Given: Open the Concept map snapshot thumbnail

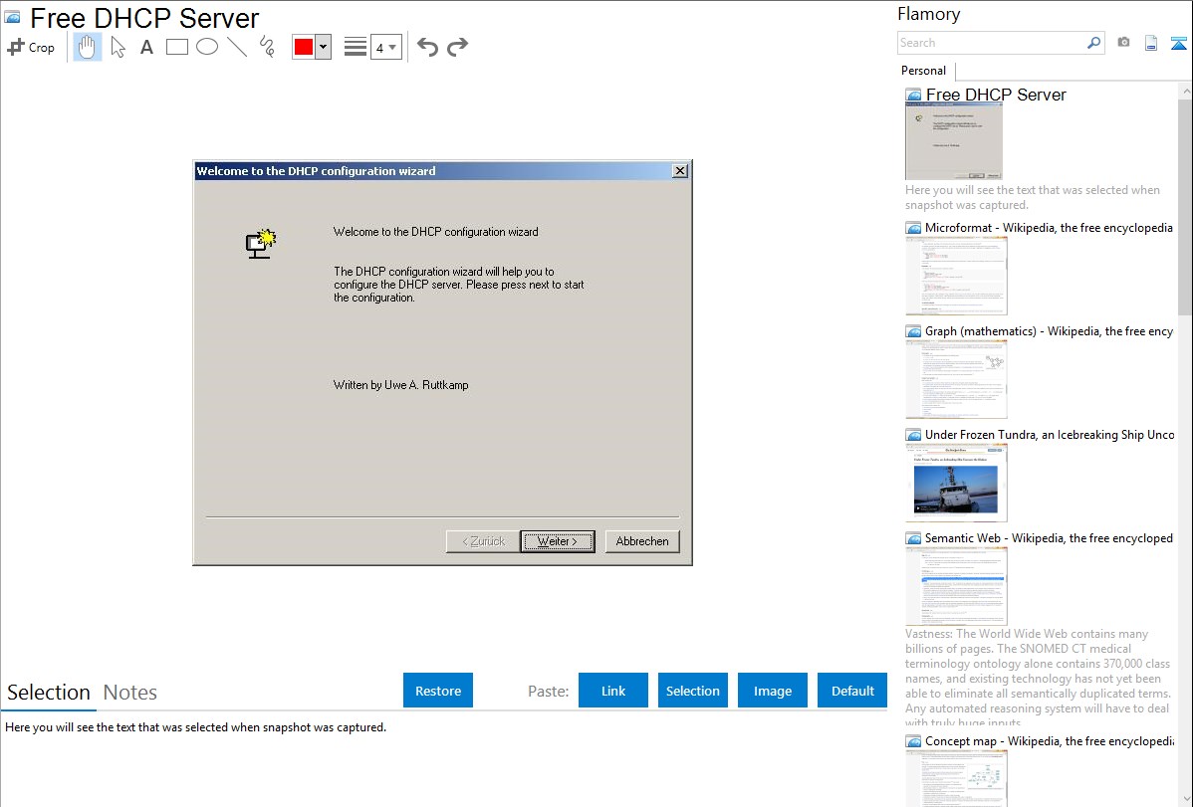Looking at the screenshot, I should pyautogui.click(x=956, y=779).
